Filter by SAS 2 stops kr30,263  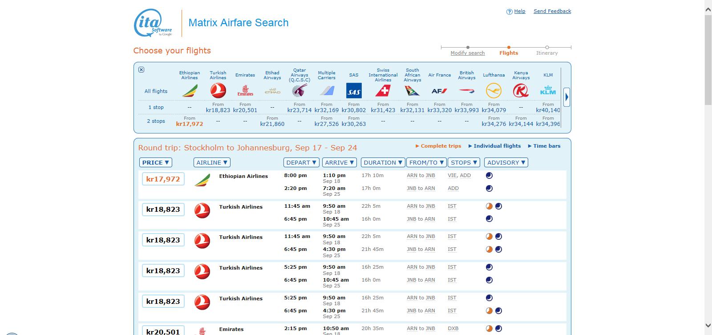point(354,124)
